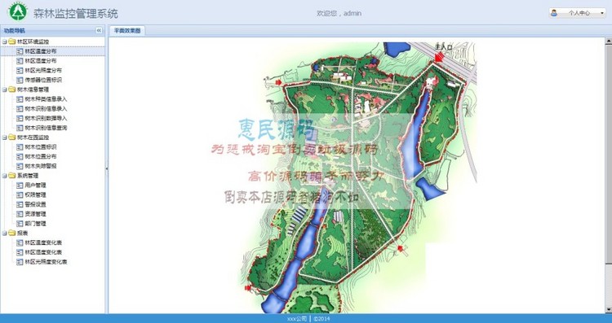The height and width of the screenshot is (323, 612).
Task: Collapse the 系统管理 tree node
Action: 5,176
